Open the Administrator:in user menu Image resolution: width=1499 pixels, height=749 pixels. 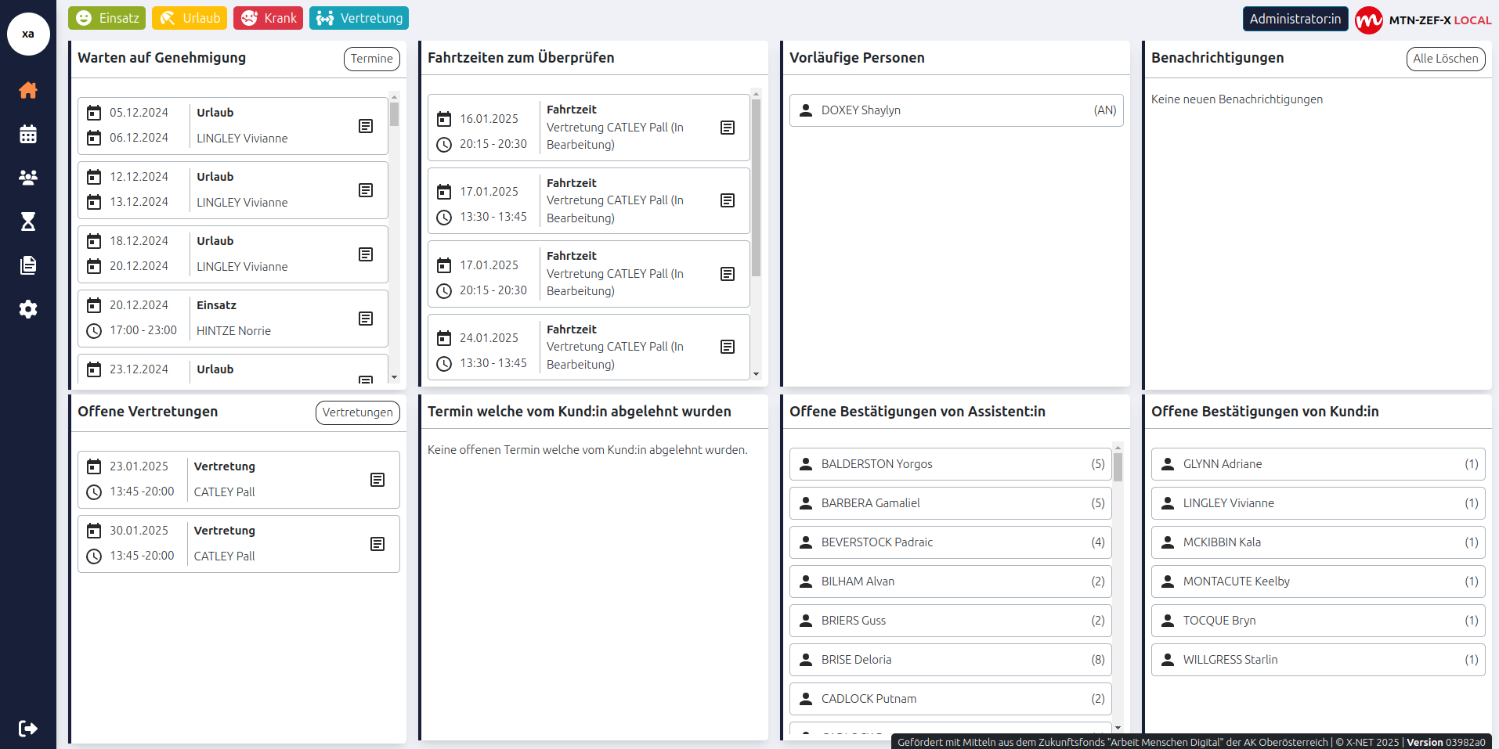[1295, 19]
